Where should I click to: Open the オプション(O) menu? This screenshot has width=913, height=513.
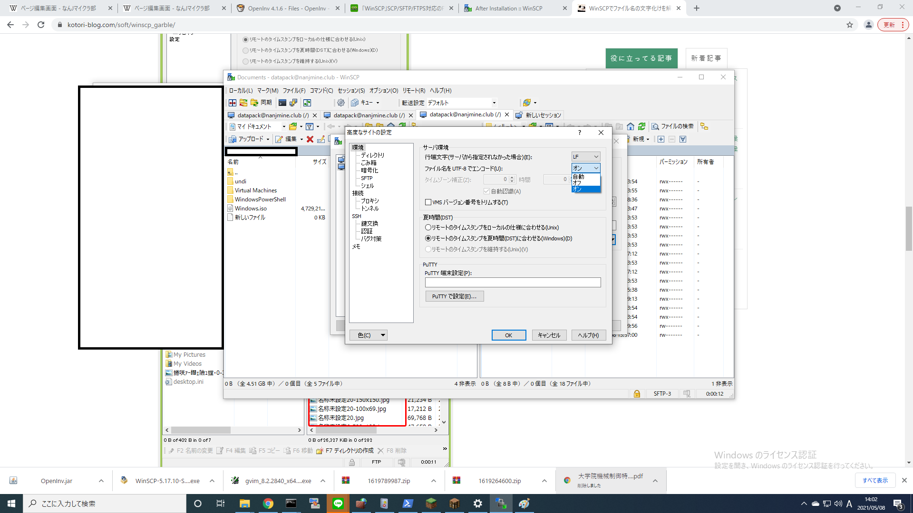384,90
